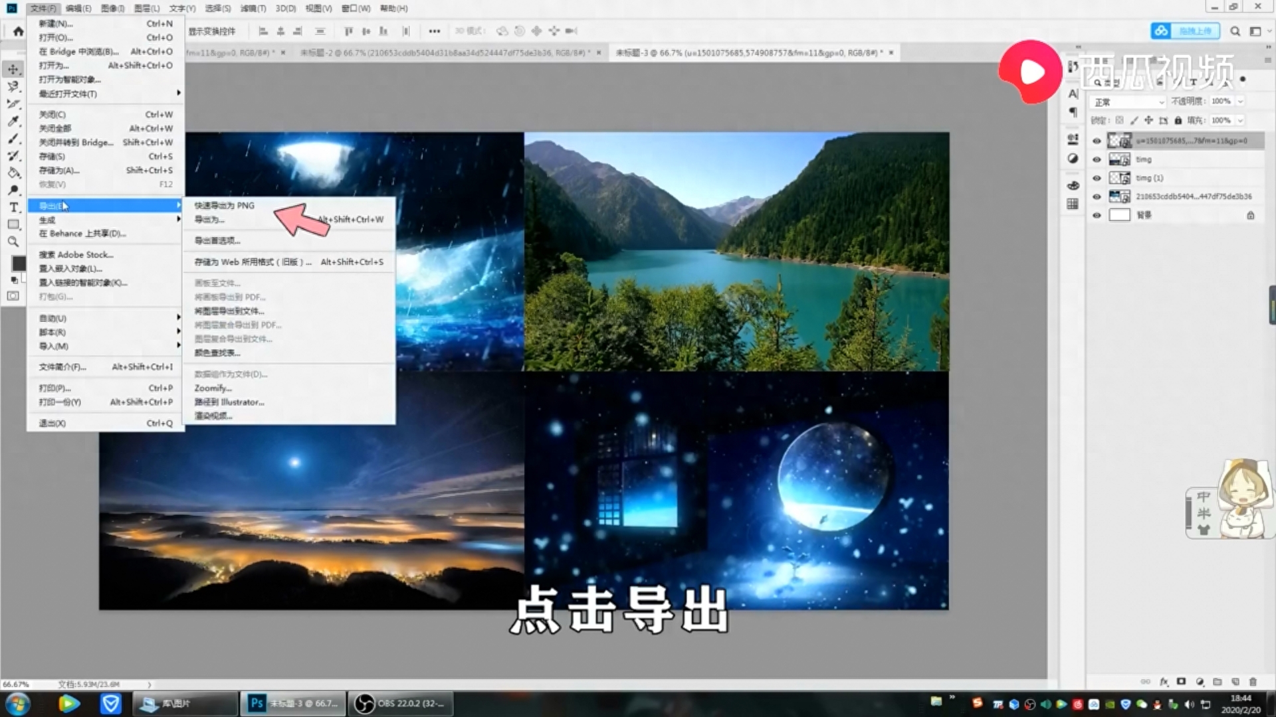Click the Home icon in options bar
1276x717 pixels.
(18, 31)
